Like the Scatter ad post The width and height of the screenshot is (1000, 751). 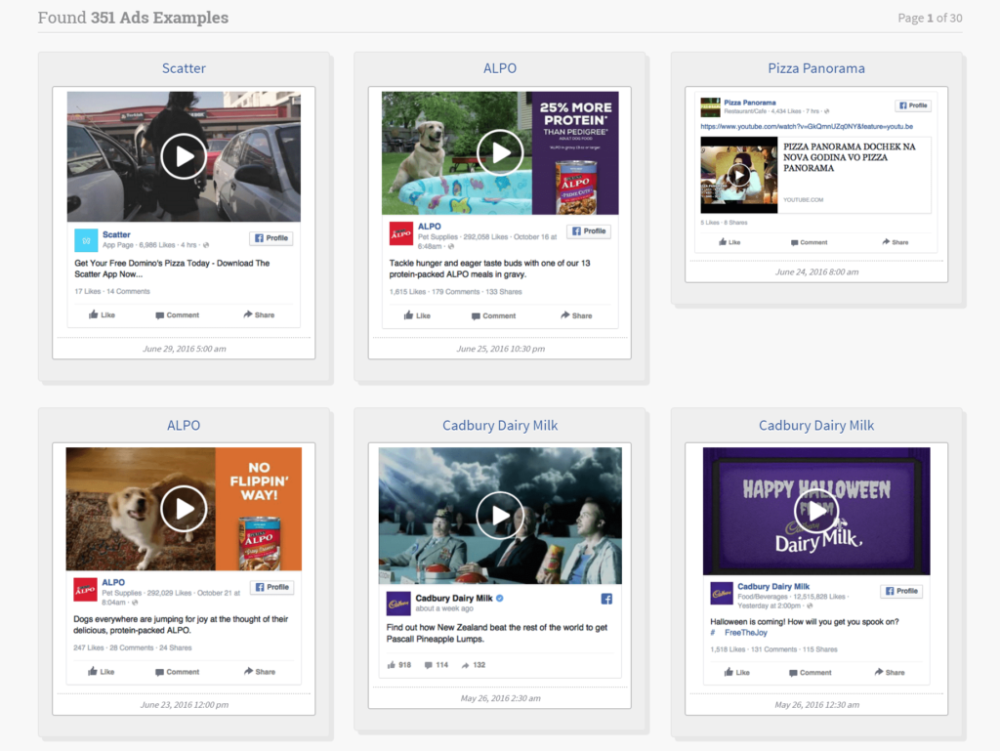click(x=102, y=314)
